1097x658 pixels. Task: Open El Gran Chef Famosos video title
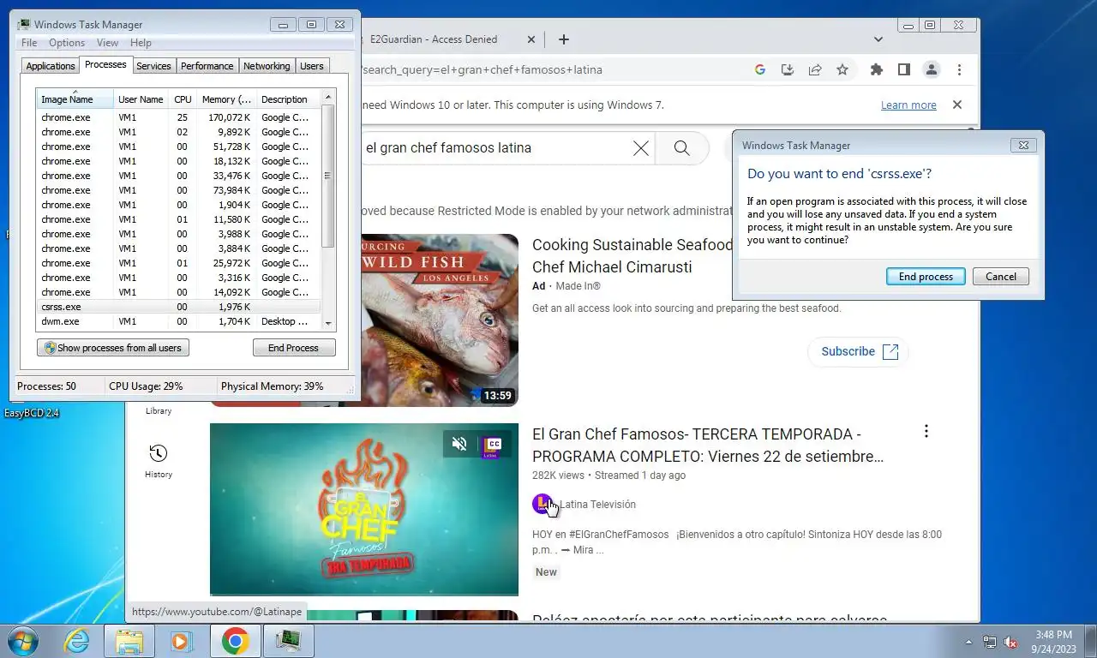point(708,446)
